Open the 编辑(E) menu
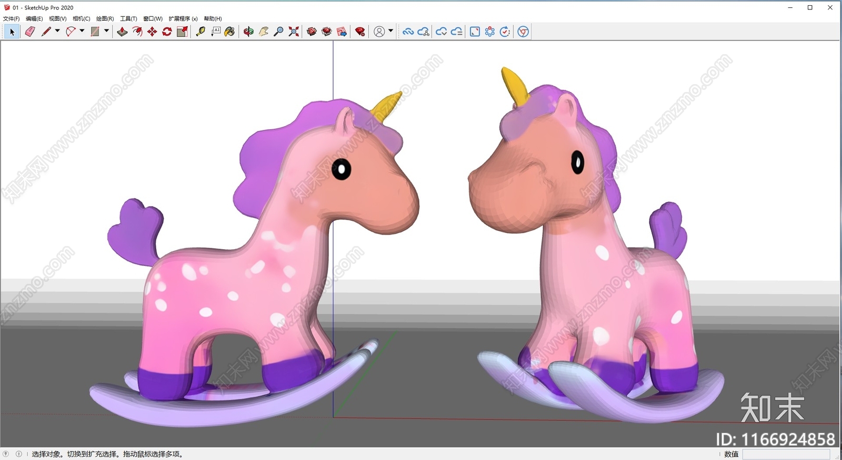Screen dimensions: 842x460 [34, 18]
